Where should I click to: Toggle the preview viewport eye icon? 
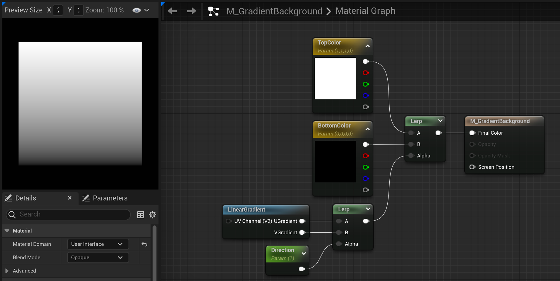(x=136, y=10)
